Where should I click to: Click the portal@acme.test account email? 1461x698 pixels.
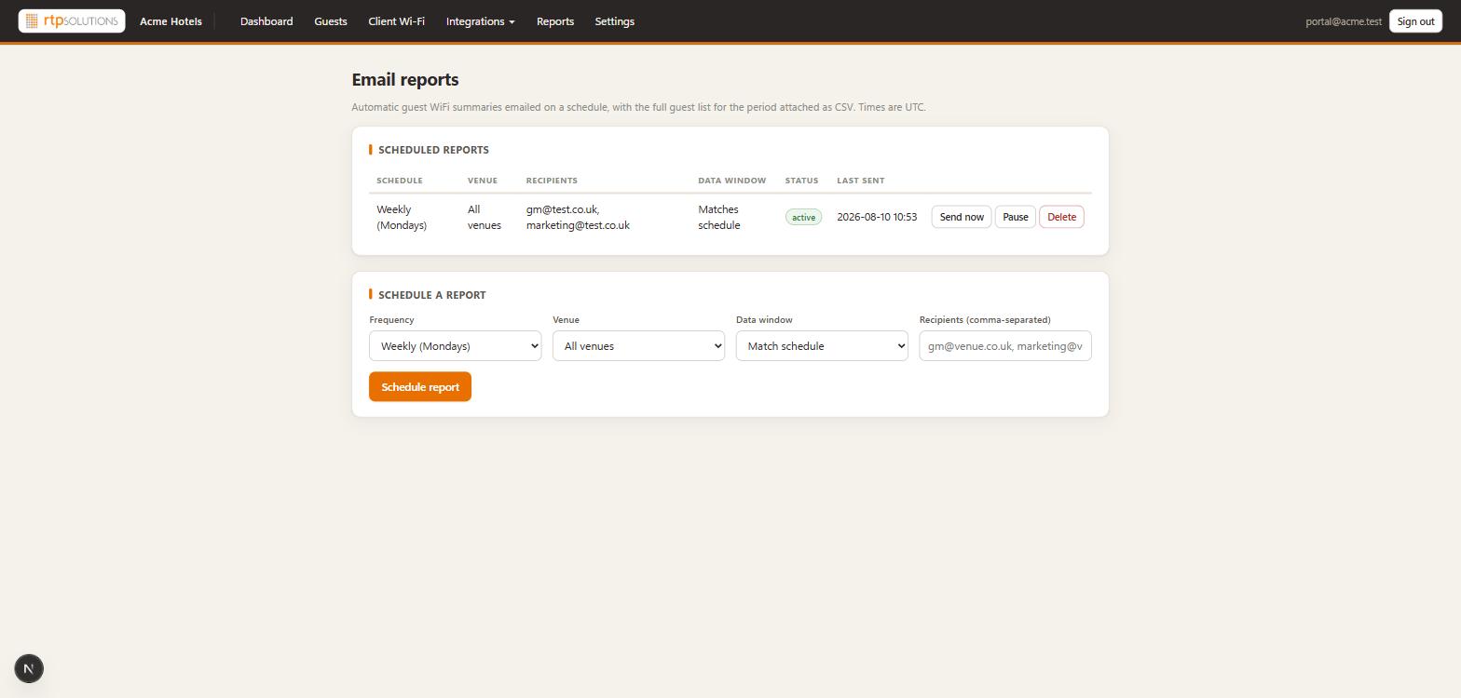1344,21
